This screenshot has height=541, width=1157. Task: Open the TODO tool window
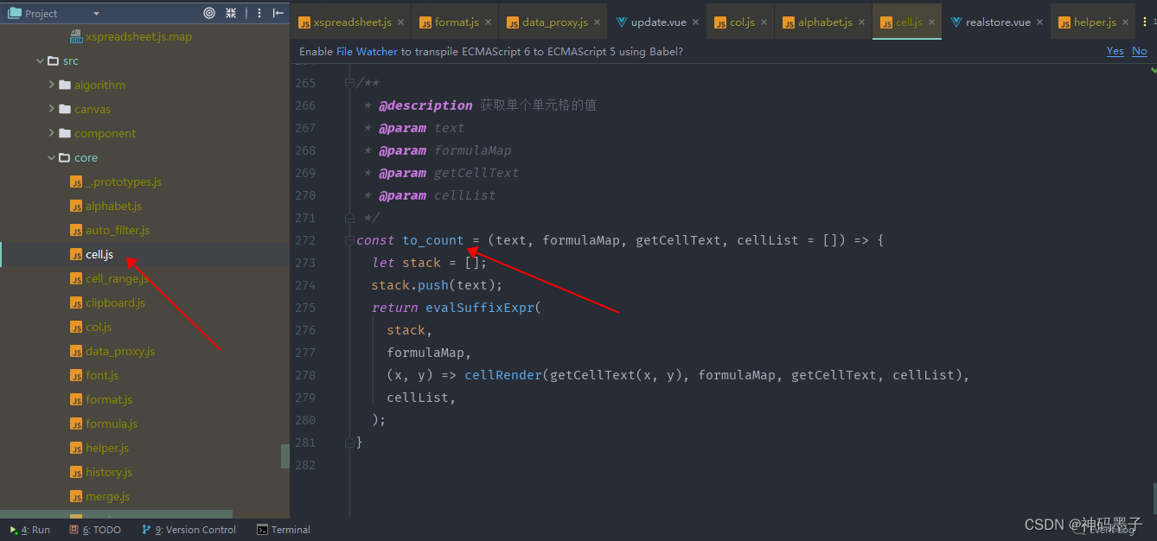point(95,530)
